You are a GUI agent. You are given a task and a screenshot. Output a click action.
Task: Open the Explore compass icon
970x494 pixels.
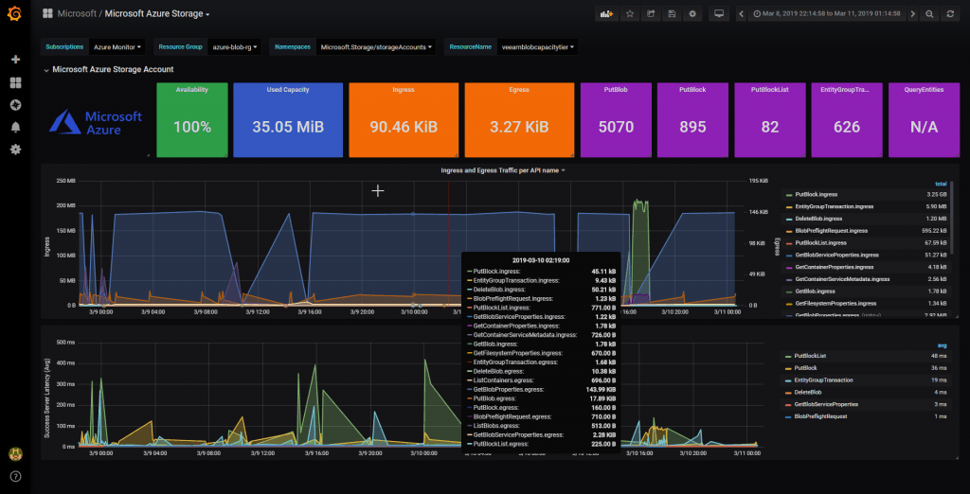click(15, 105)
